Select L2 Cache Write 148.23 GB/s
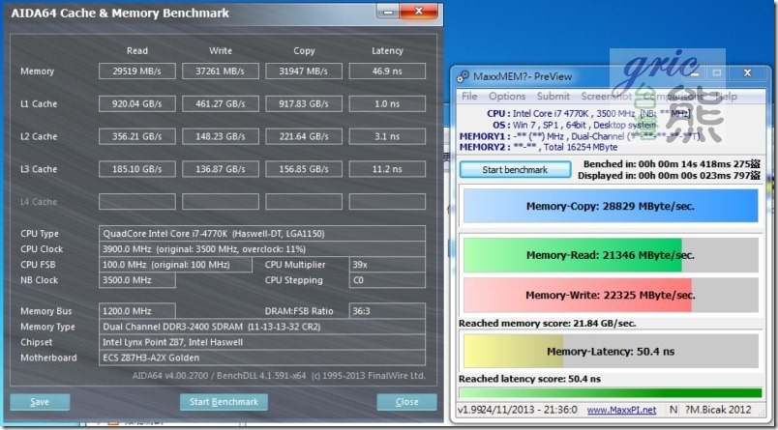The width and height of the screenshot is (778, 430). click(221, 136)
